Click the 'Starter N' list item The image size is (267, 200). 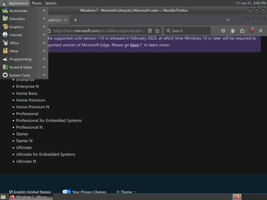pos(24,141)
